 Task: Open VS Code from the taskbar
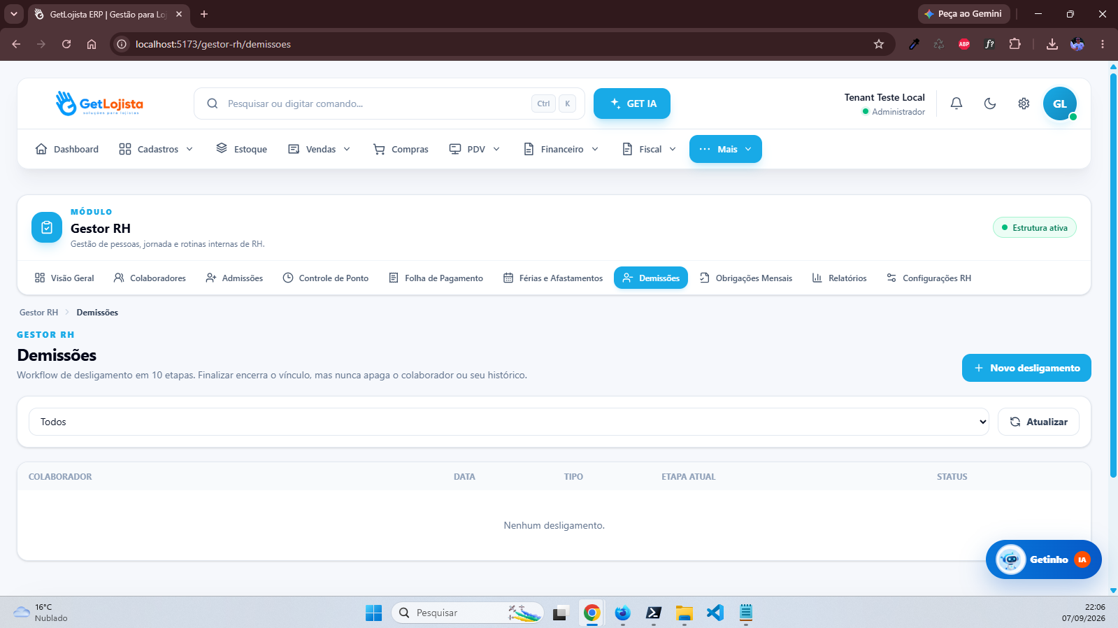click(x=715, y=613)
